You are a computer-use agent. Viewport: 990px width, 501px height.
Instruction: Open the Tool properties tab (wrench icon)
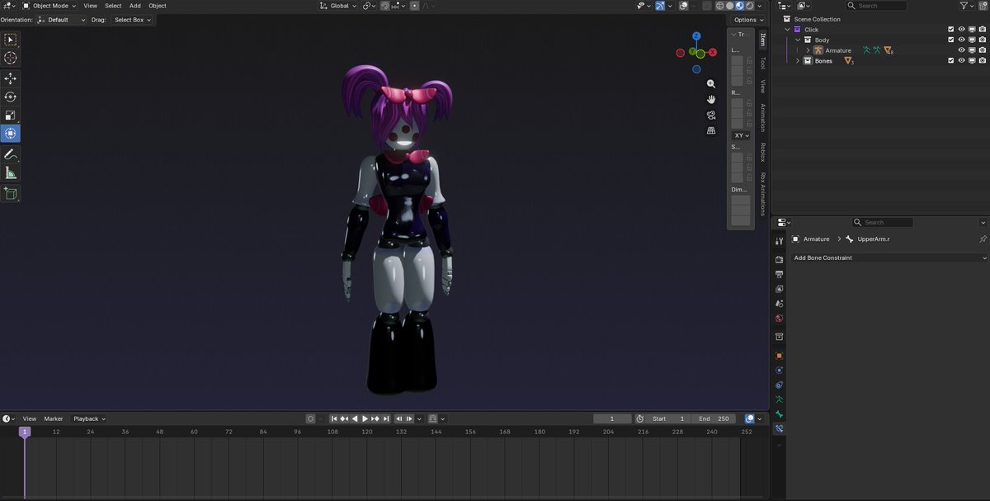coord(779,241)
